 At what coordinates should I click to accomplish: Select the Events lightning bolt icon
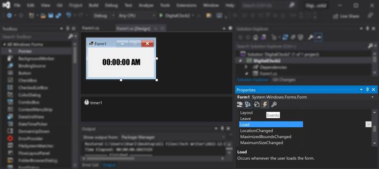265,104
